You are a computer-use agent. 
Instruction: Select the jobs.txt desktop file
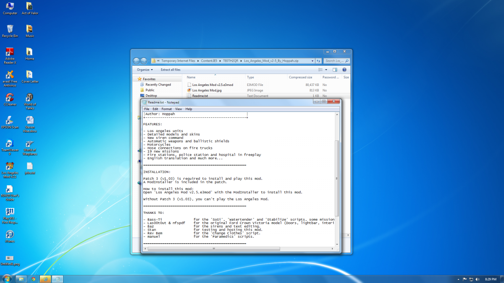tap(29, 168)
